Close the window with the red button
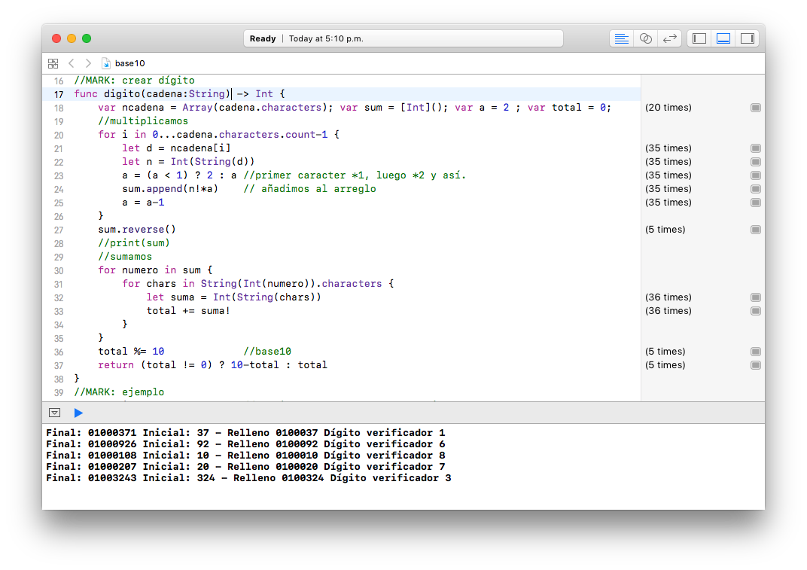This screenshot has height=570, width=807. click(x=56, y=38)
